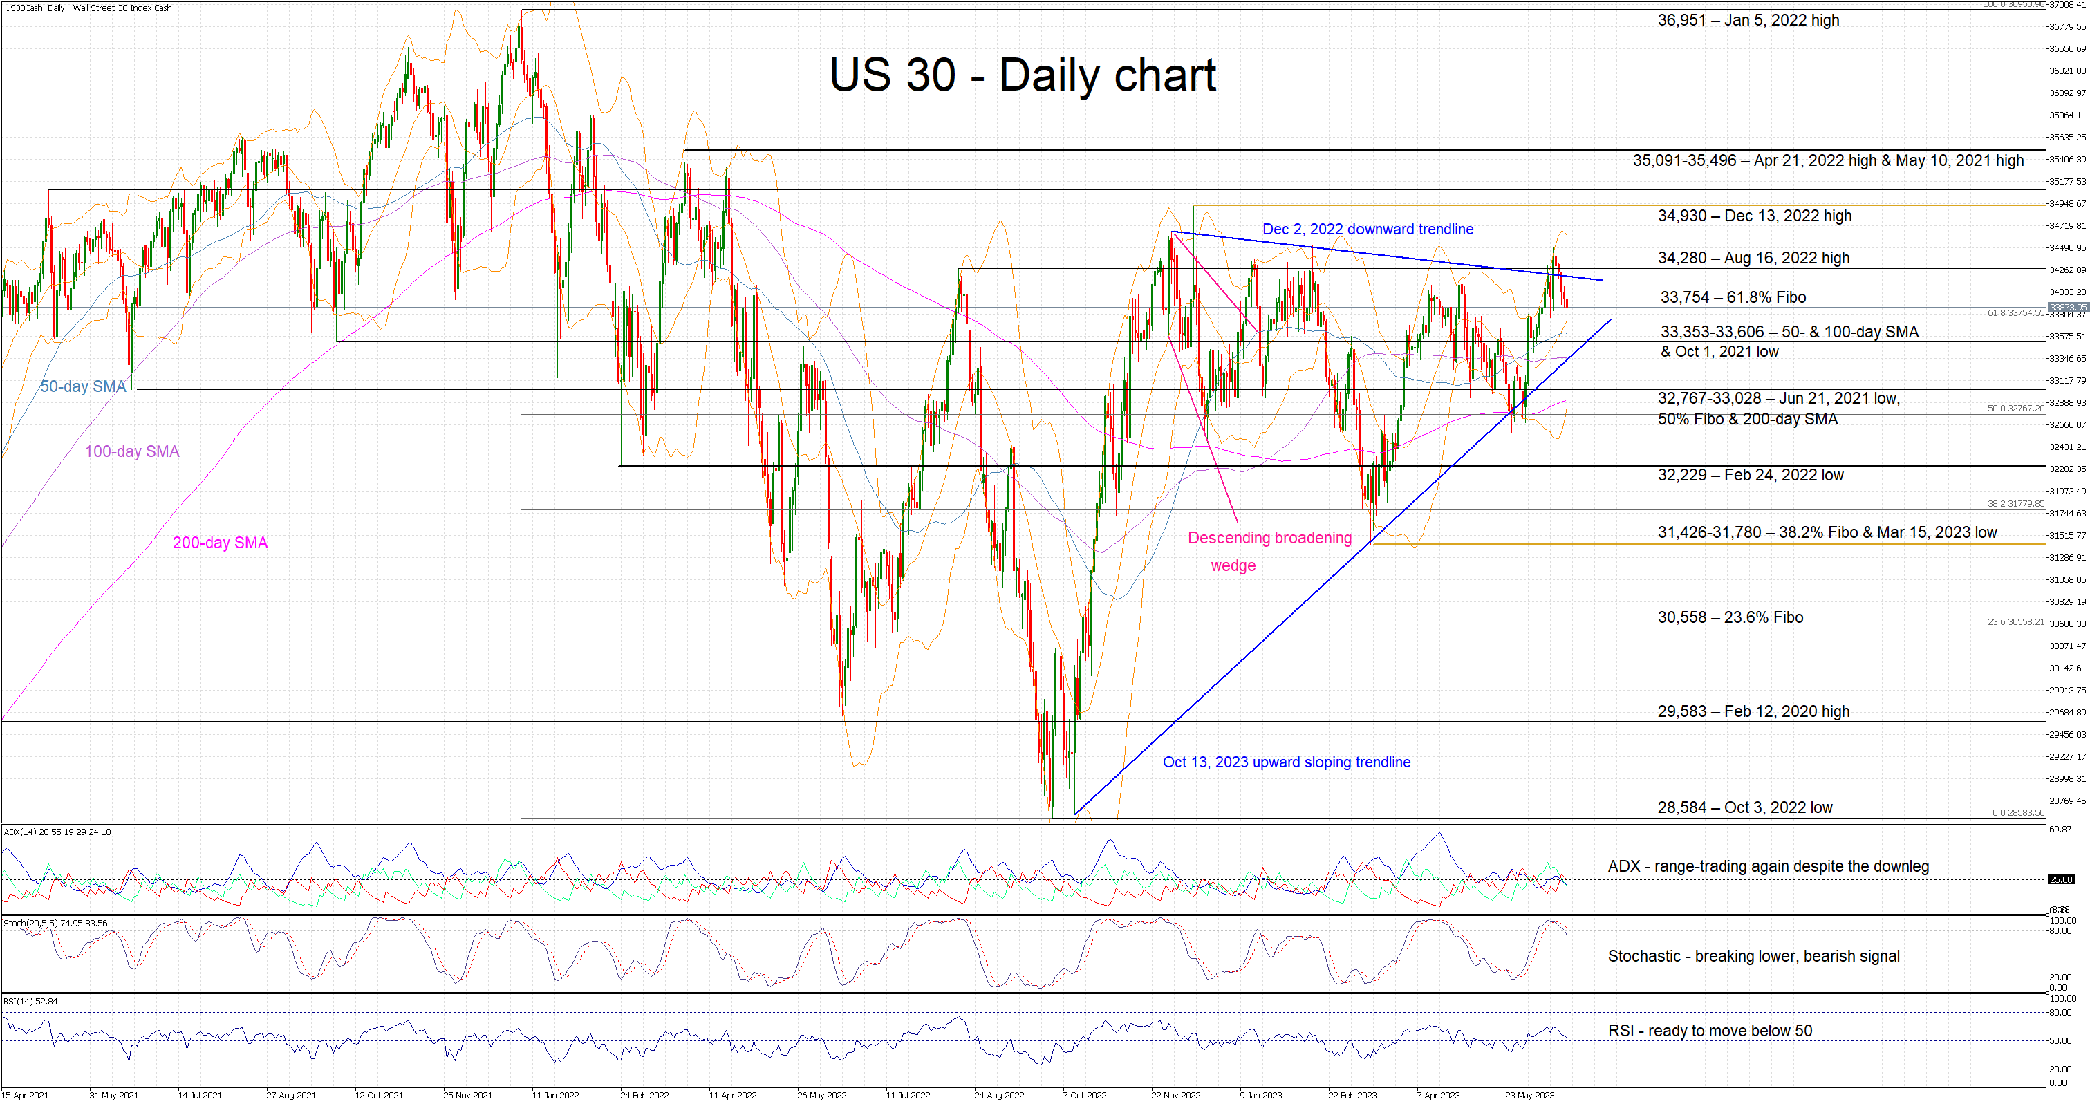Select the '30,558 – 23.6% Fibo' label
The width and height of the screenshot is (2099, 1104).
pos(1730,617)
